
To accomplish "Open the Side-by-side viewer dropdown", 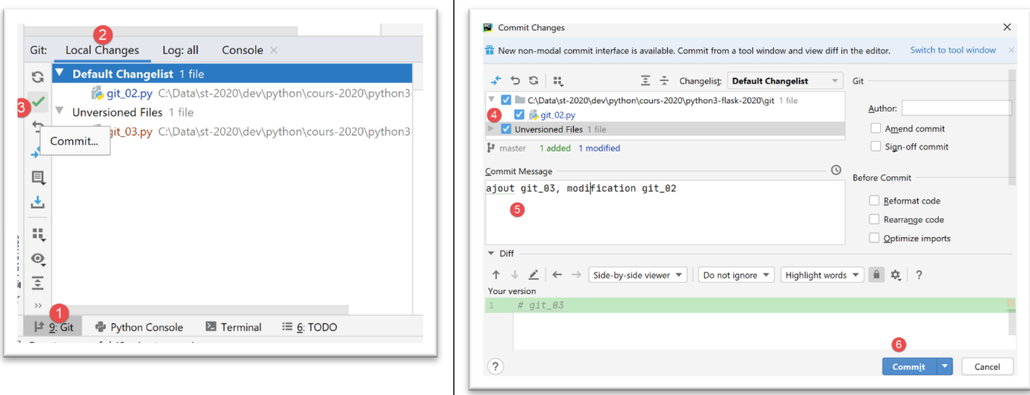I will 637,275.
